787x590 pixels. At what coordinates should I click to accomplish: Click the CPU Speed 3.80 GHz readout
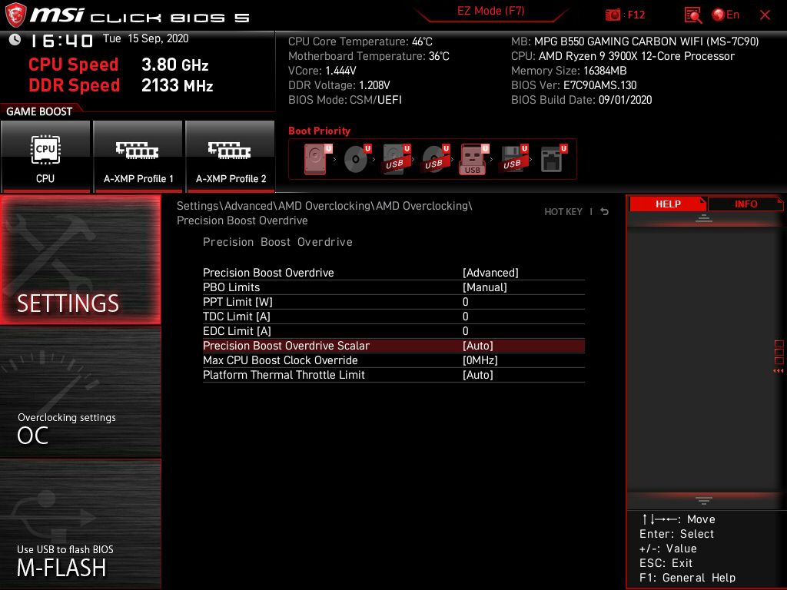click(118, 65)
